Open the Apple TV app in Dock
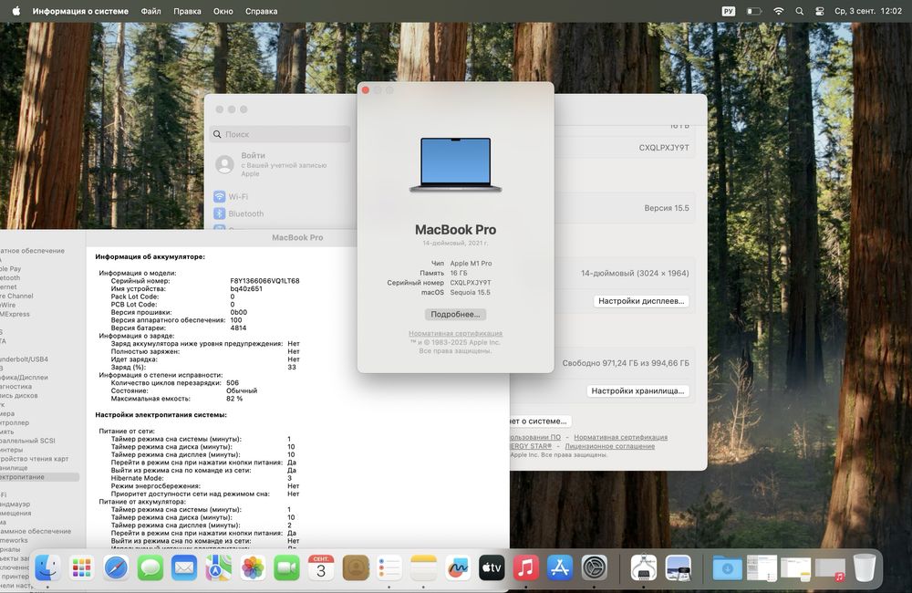The width and height of the screenshot is (912, 593). [x=492, y=567]
